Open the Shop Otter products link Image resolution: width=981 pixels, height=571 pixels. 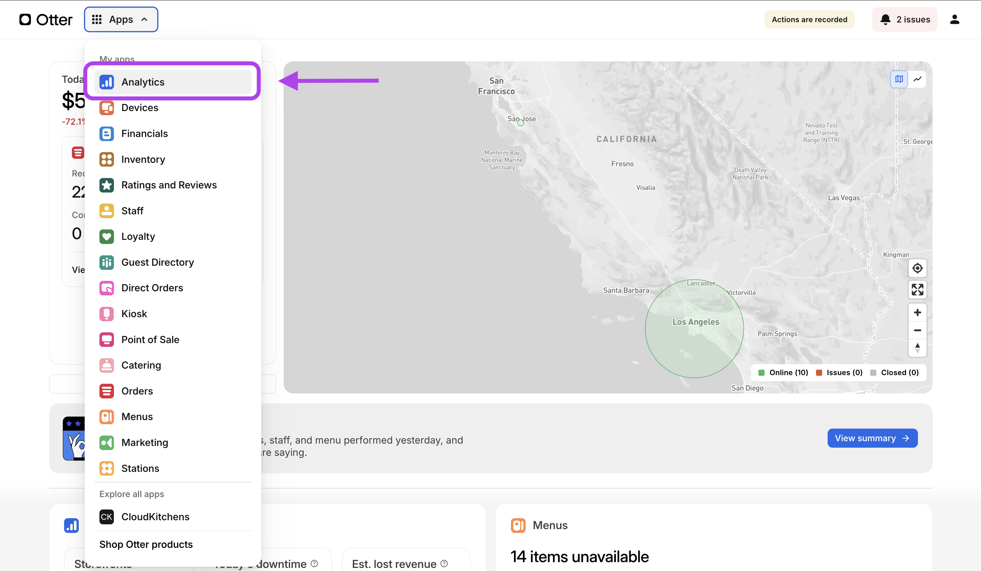pos(146,544)
